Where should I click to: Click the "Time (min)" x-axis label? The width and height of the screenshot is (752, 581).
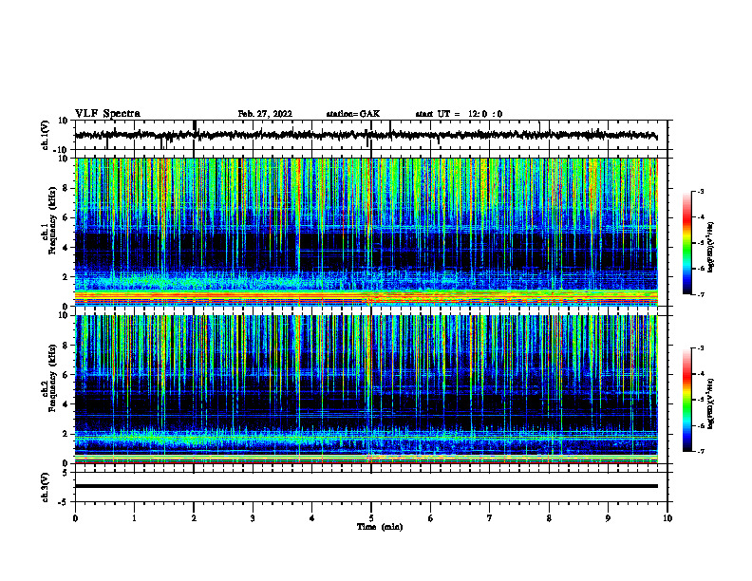click(x=380, y=527)
